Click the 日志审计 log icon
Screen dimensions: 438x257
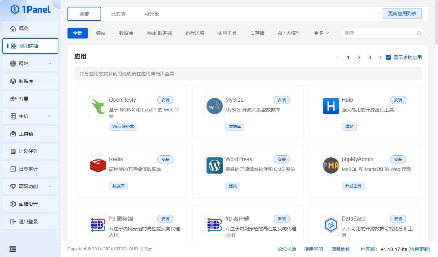click(13, 169)
